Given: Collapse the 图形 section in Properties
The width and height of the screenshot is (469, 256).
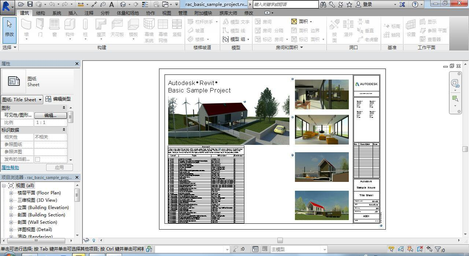Looking at the screenshot, I should (64, 108).
